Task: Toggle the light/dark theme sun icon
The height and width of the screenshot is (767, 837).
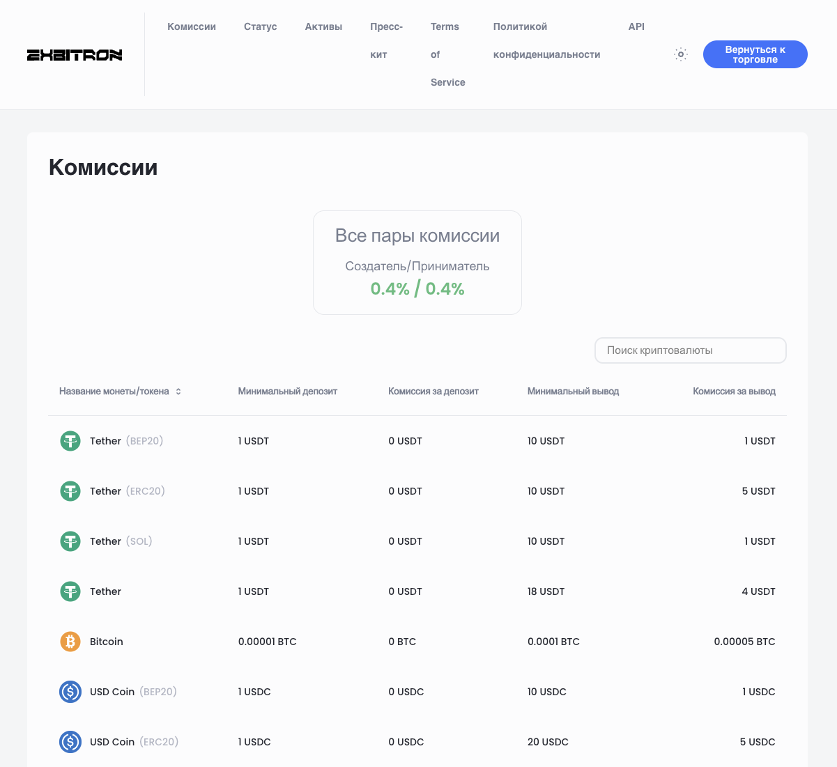Action: point(681,54)
